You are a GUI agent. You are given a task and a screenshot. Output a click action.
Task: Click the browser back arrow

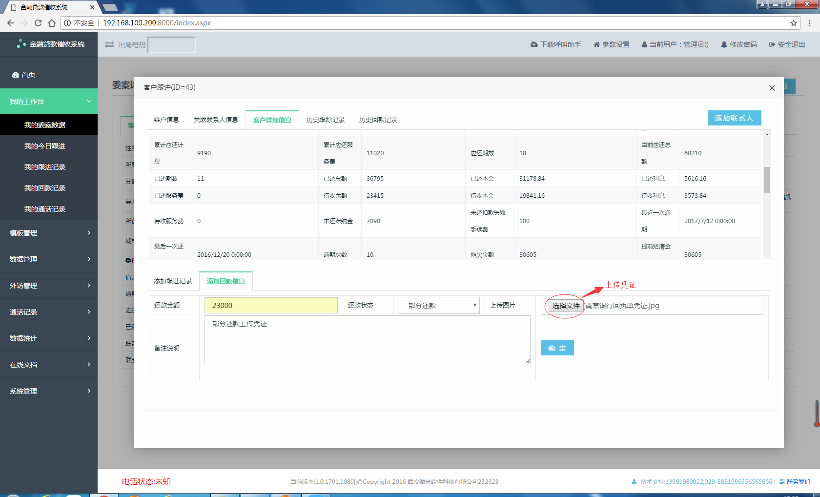click(x=11, y=23)
